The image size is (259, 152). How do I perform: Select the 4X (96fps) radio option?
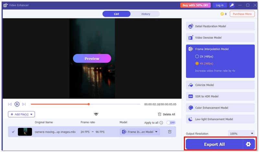coord(197,63)
